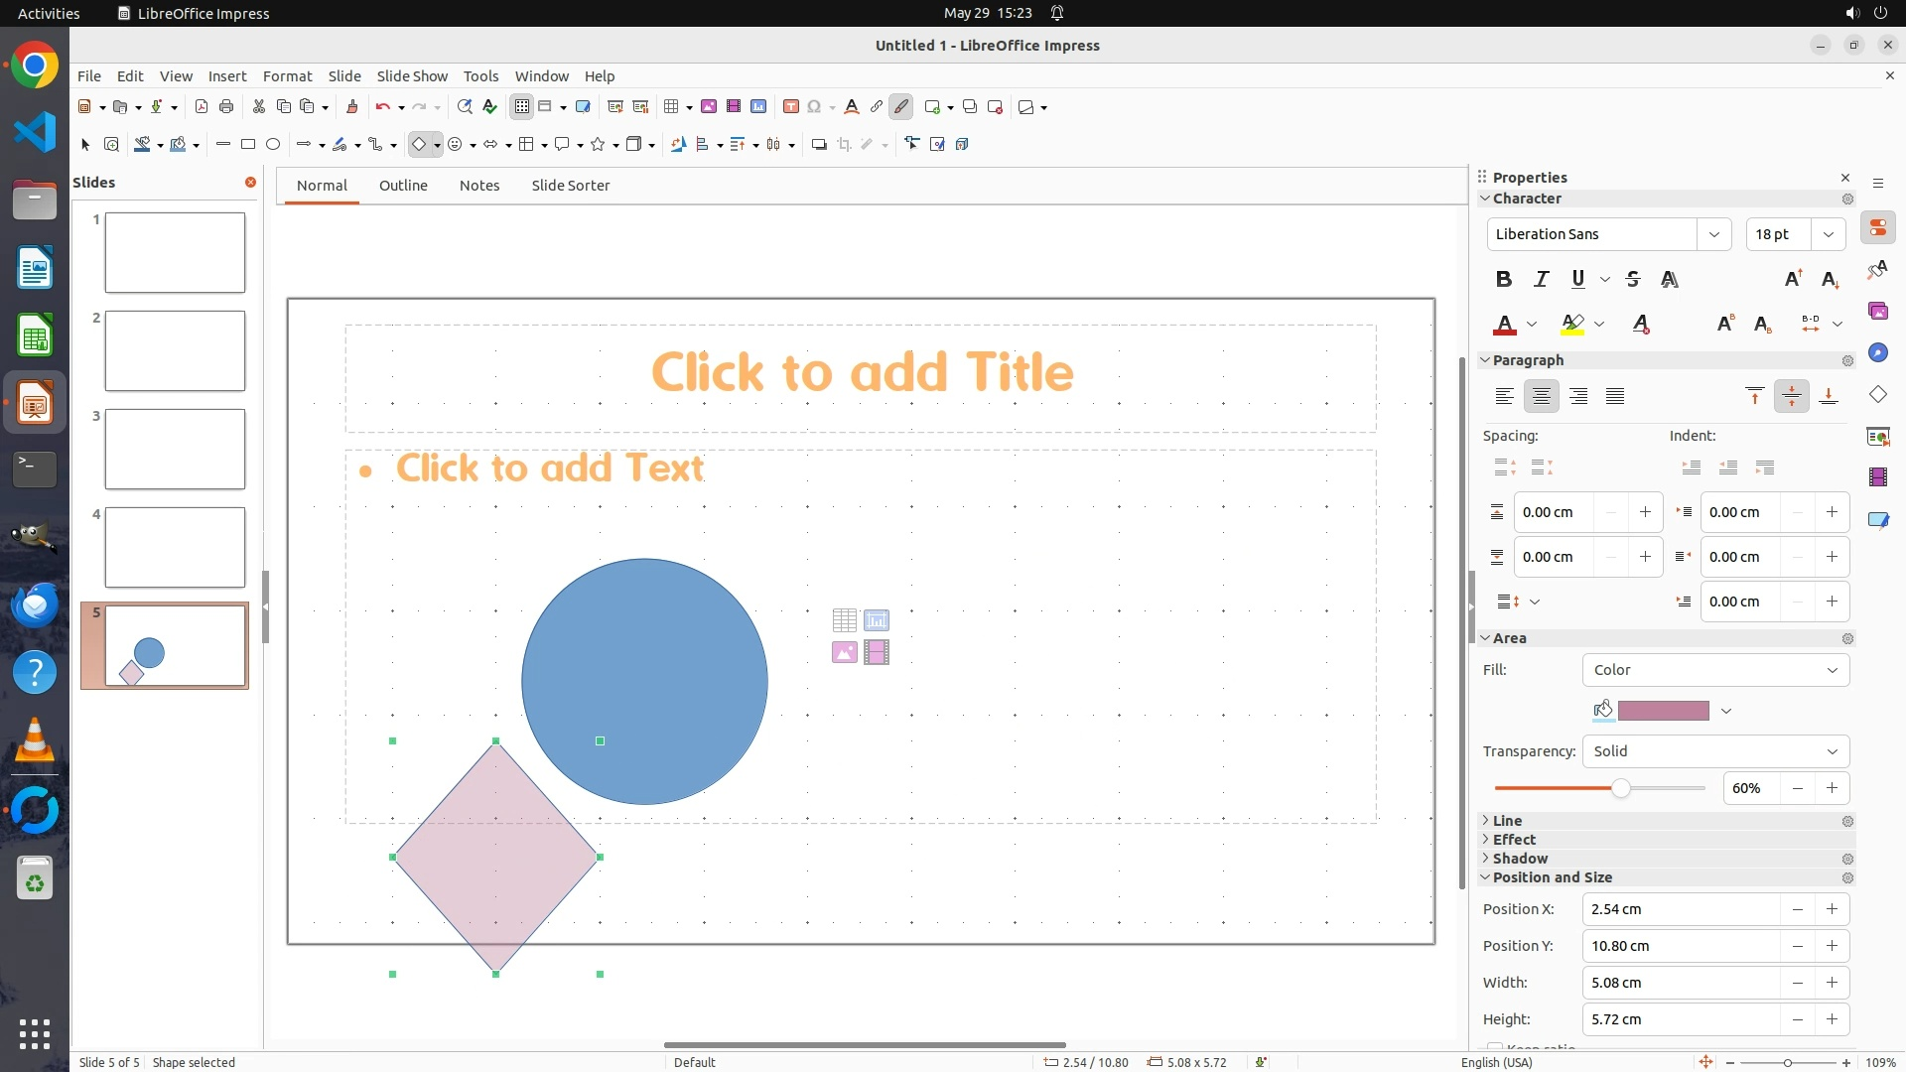
Task: Select slide 3 thumbnail
Action: point(175,449)
